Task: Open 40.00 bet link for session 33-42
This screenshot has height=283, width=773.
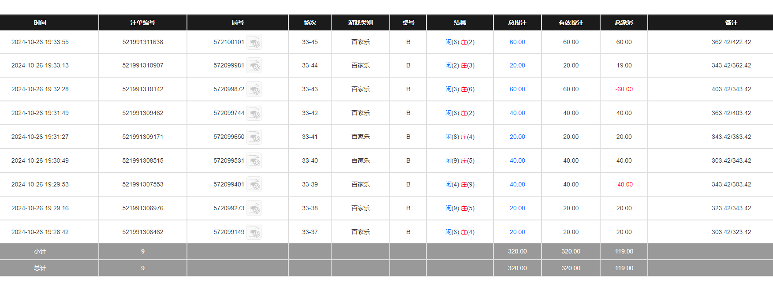Action: (517, 113)
